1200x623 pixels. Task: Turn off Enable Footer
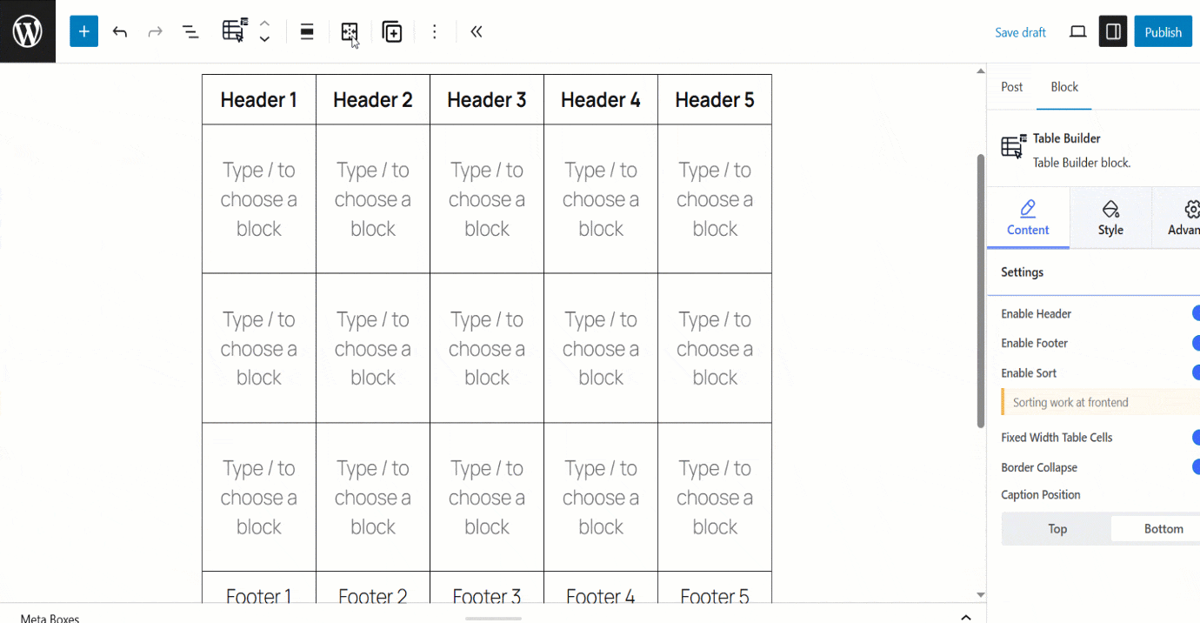[1197, 343]
